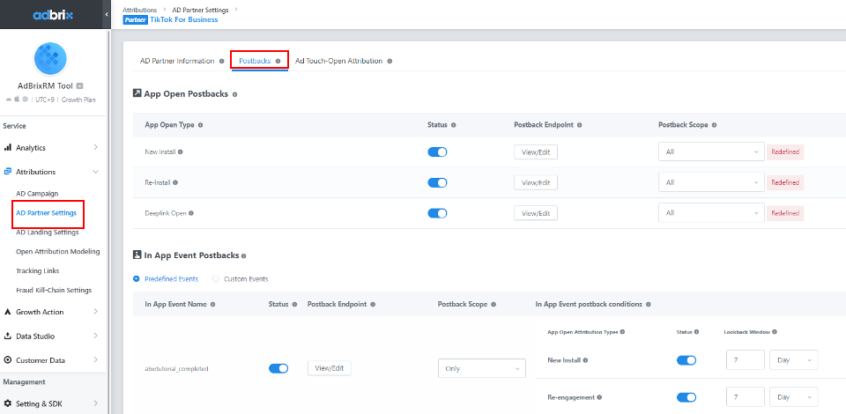Click the info icon beside Deeplink Open
Viewport: 846px width, 414px height.
191,213
